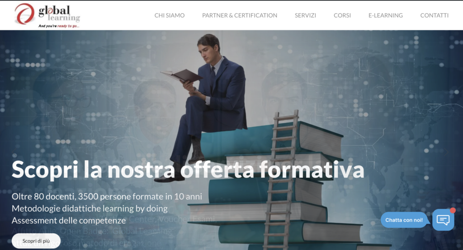Open the CONTATTI page

(435, 15)
